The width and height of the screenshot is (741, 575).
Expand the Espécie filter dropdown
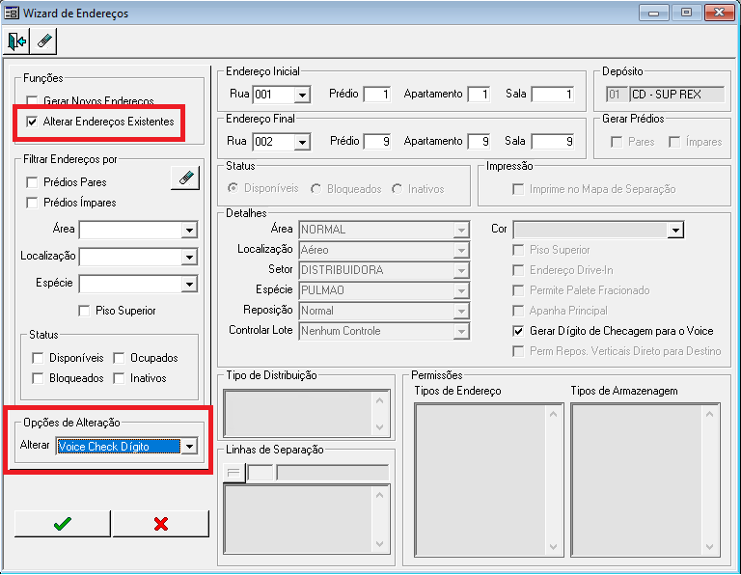189,285
